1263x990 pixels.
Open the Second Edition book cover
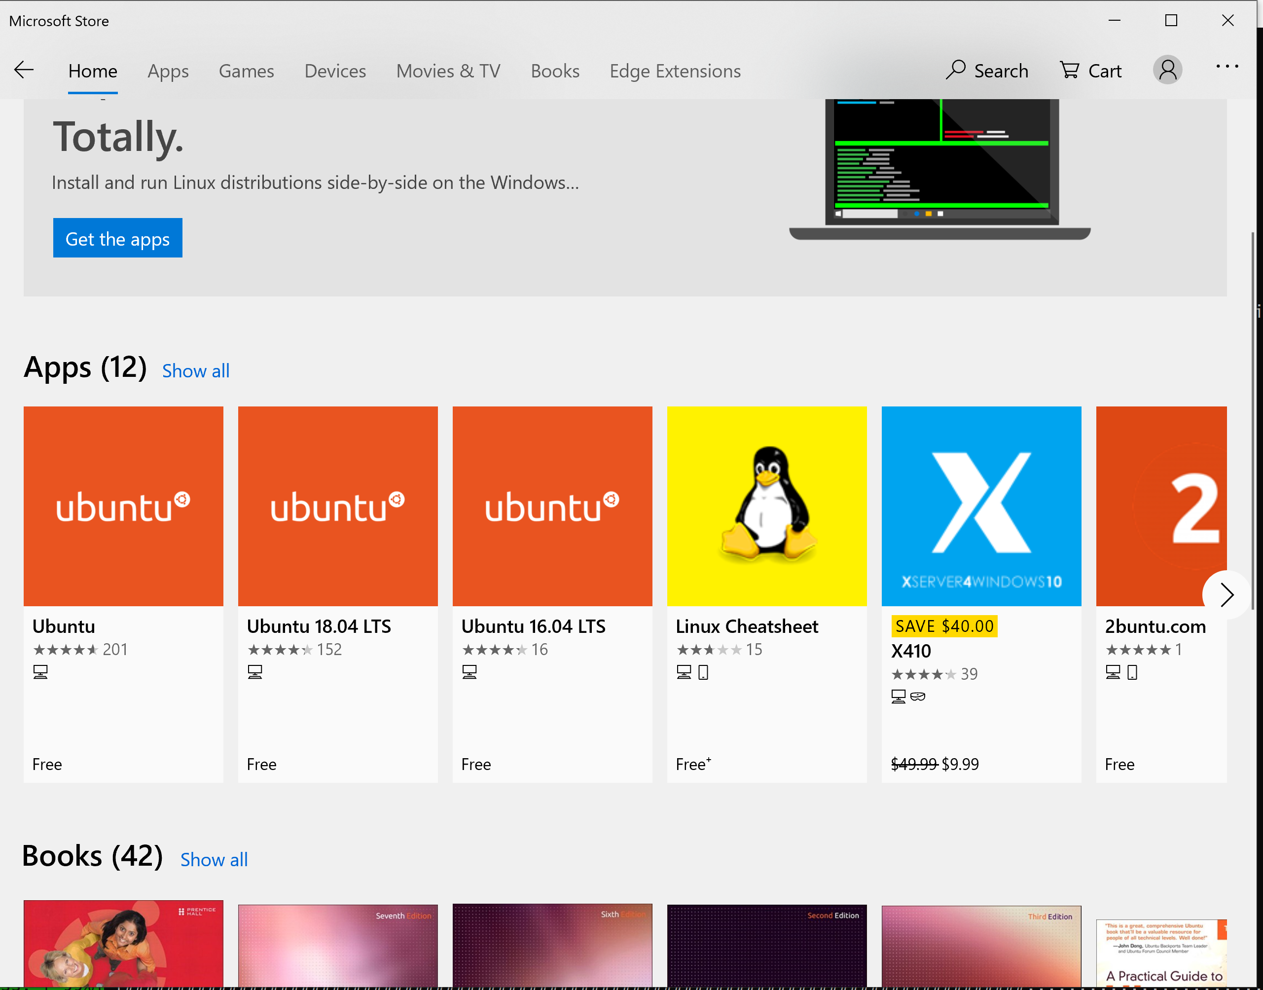click(766, 946)
